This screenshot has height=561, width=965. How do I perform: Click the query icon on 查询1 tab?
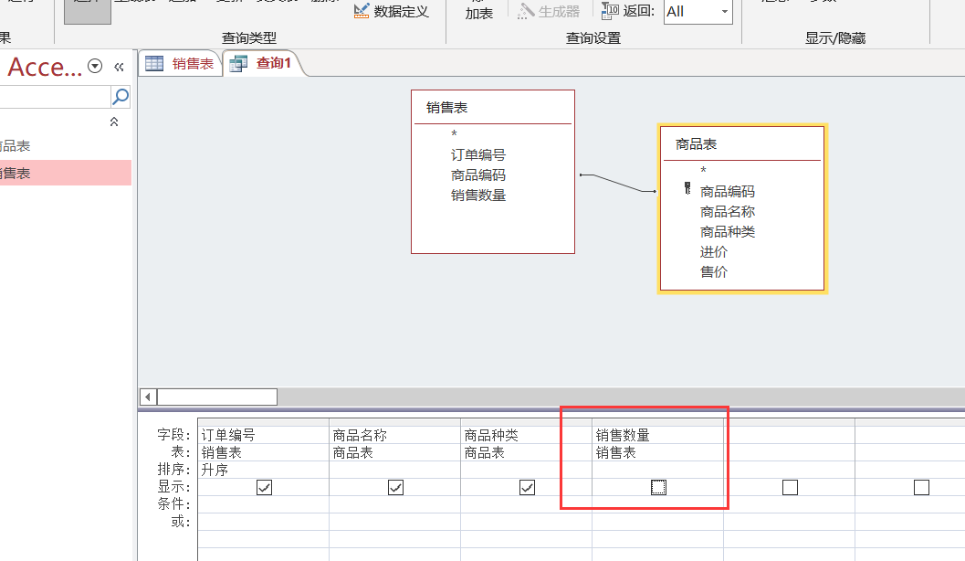pos(238,63)
